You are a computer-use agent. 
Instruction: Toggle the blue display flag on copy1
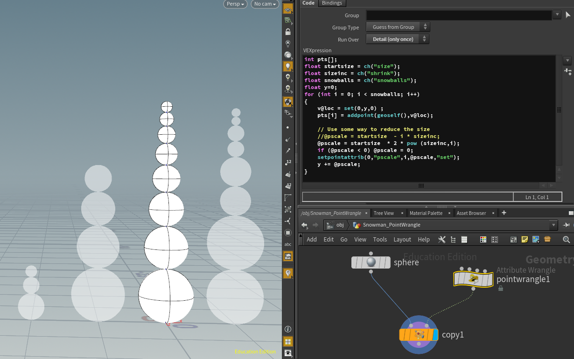click(435, 335)
